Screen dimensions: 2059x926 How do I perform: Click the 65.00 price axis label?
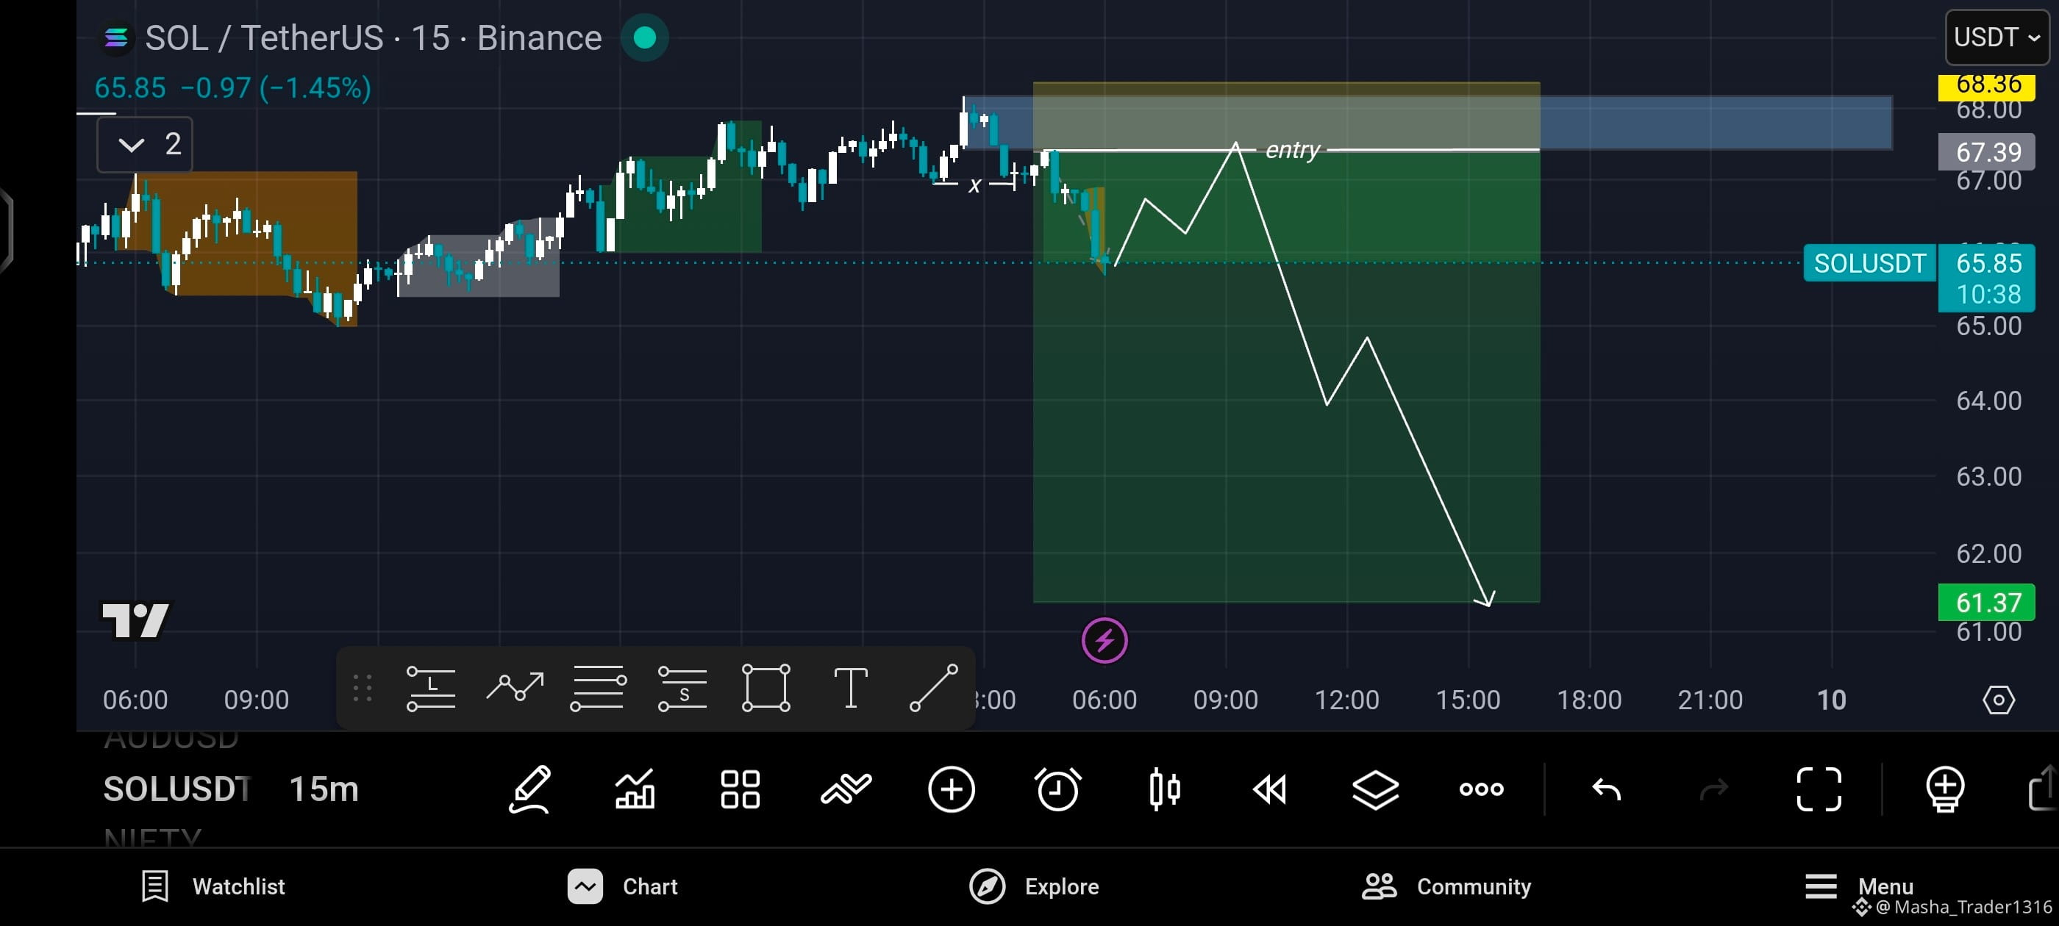coord(1988,326)
